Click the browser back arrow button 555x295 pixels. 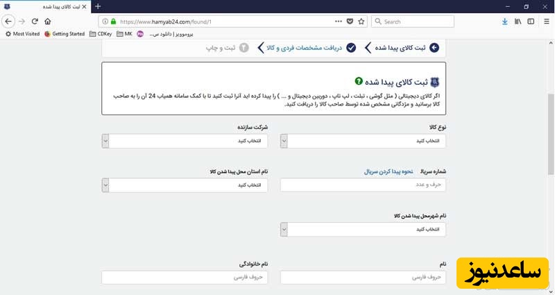coord(9,22)
